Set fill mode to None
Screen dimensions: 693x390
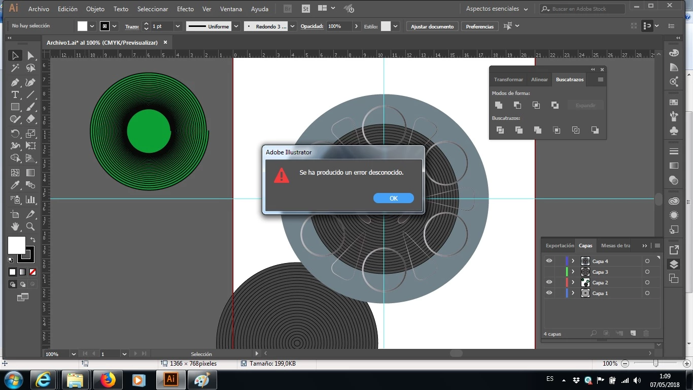[x=32, y=272]
